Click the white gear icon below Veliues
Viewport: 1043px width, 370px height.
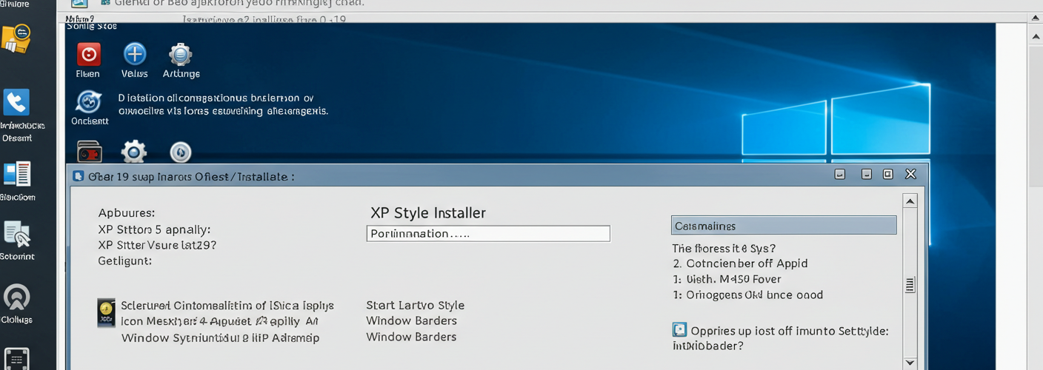click(x=134, y=152)
